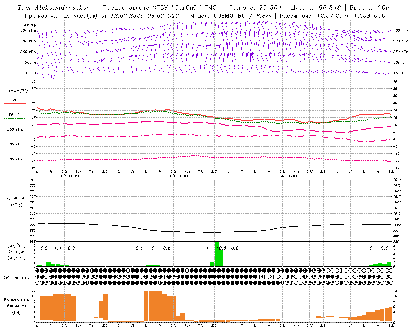The image size is (410, 328).
Task: Click the Долгота: 77.504 value
Action: click(x=255, y=8)
